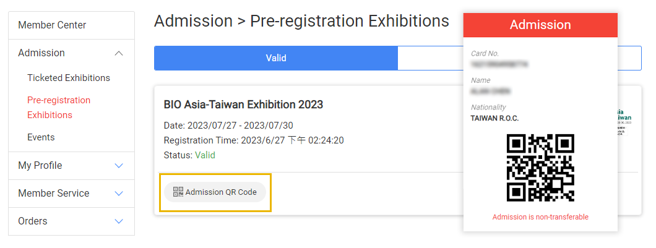The image size is (656, 248).
Task: Collapse the Admission sidebar section chevron
Action: [x=119, y=54]
